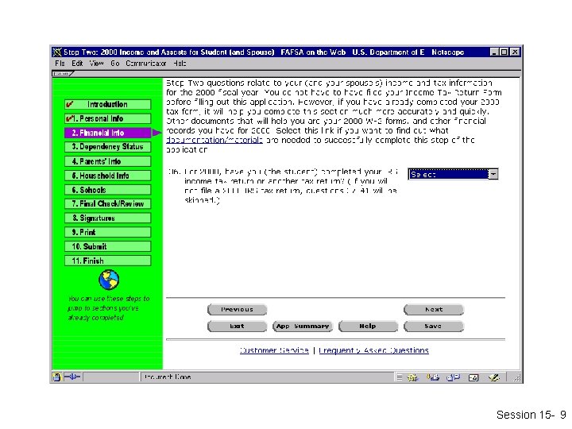Open the Composer icon in the status bar
572x429 pixels.
tap(494, 377)
